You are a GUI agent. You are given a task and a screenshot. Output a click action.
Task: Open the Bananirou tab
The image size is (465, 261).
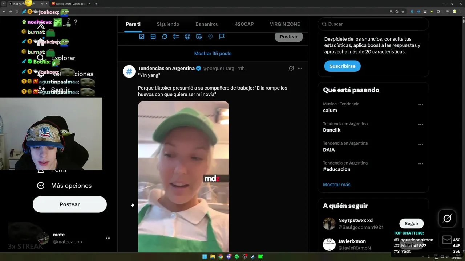207,24
